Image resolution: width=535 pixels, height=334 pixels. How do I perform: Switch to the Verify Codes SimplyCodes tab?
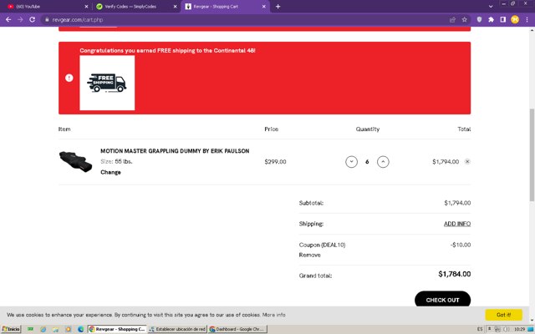(x=135, y=7)
